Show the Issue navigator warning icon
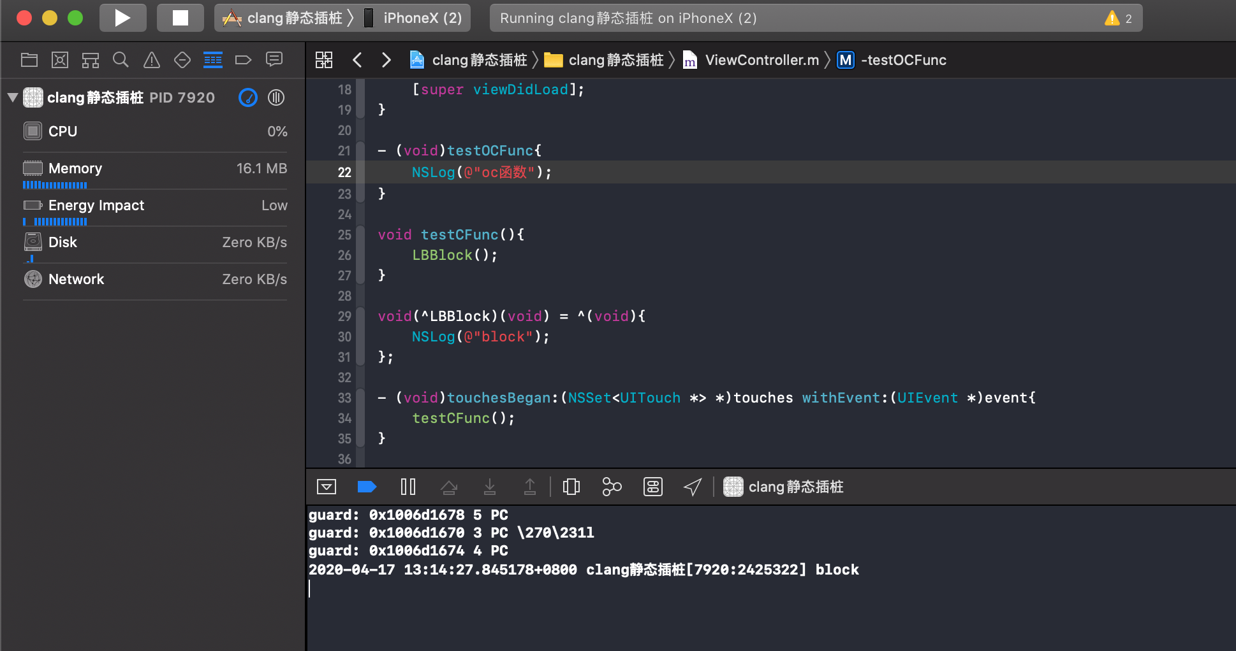Image resolution: width=1236 pixels, height=651 pixels. tap(151, 60)
